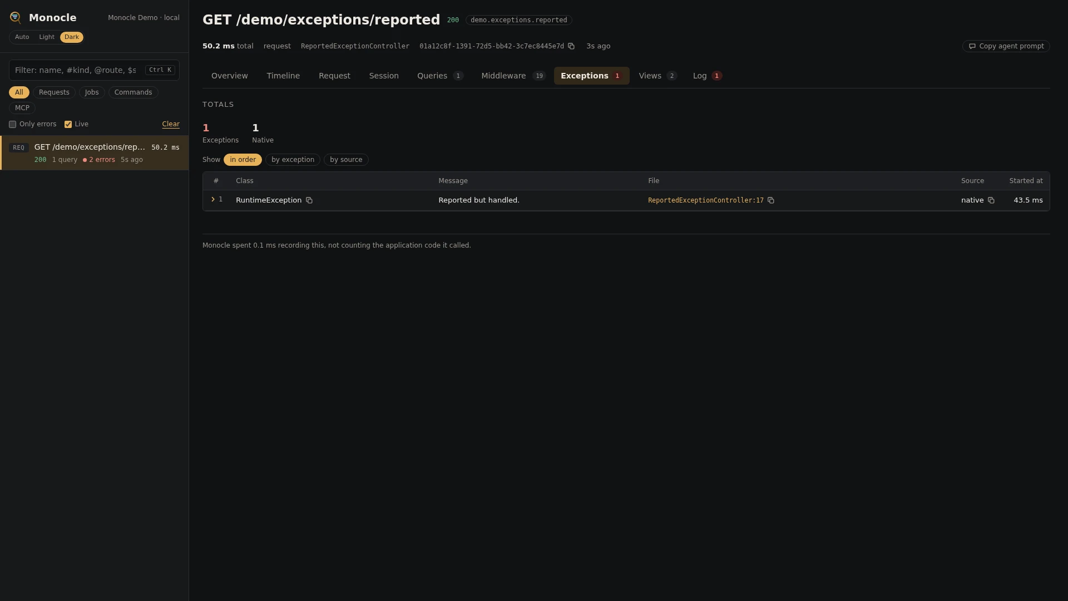
Task: Open the Views tab
Action: [x=657, y=76]
